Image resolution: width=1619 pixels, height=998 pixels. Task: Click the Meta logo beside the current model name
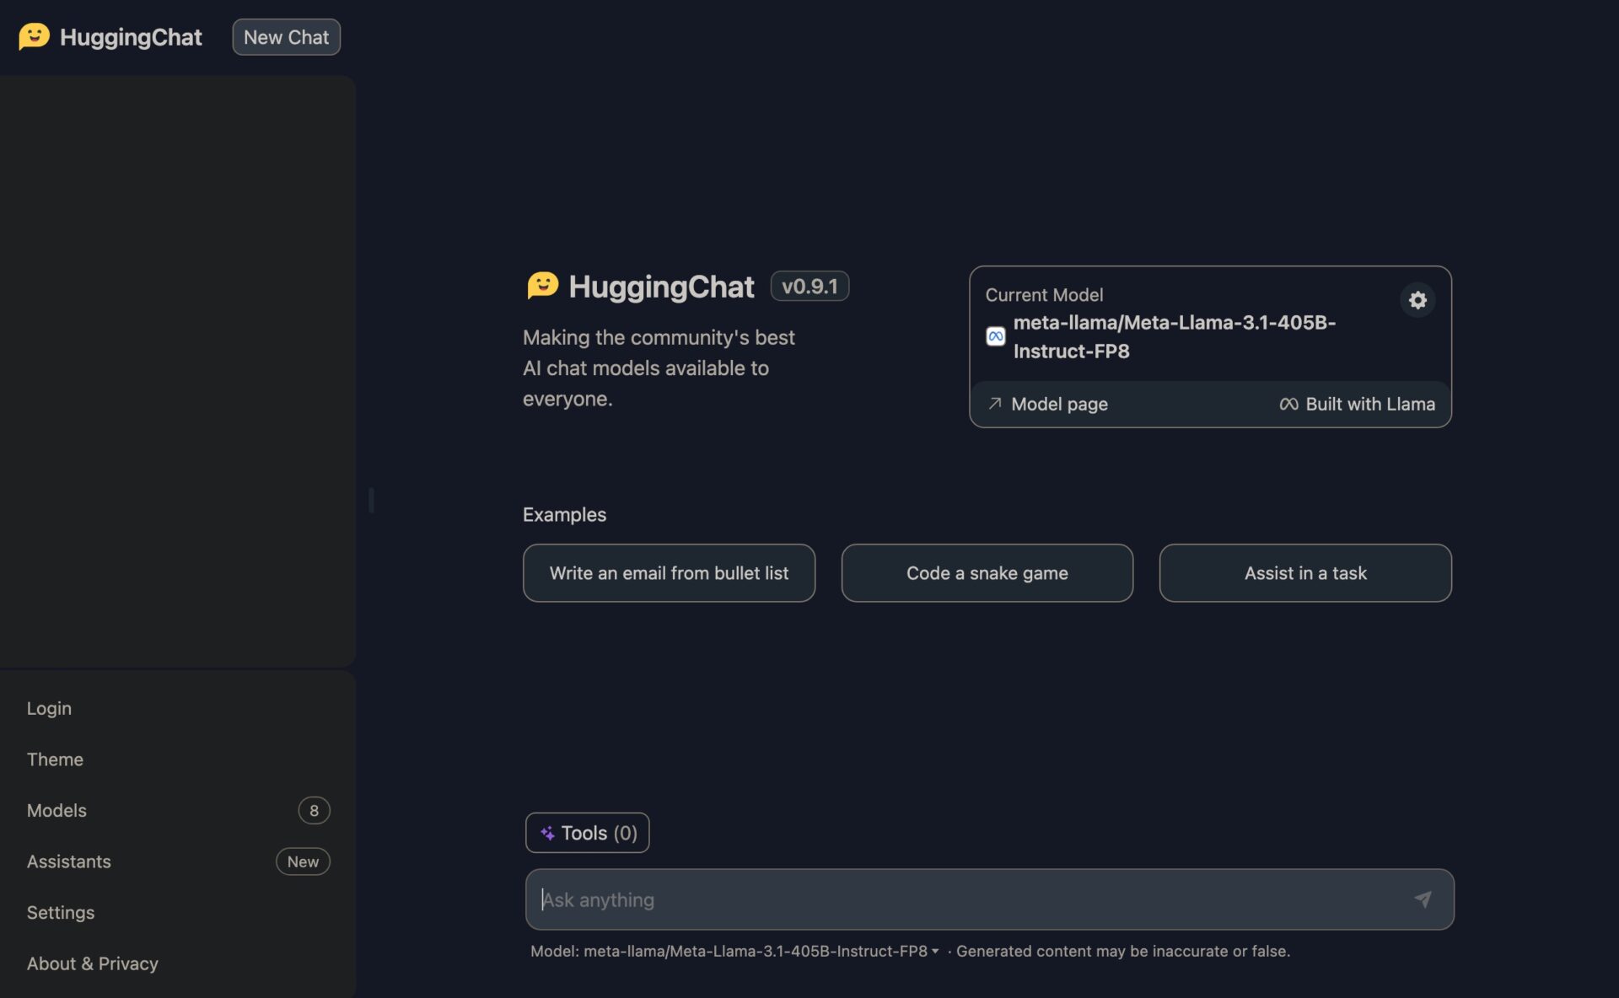pyautogui.click(x=996, y=336)
